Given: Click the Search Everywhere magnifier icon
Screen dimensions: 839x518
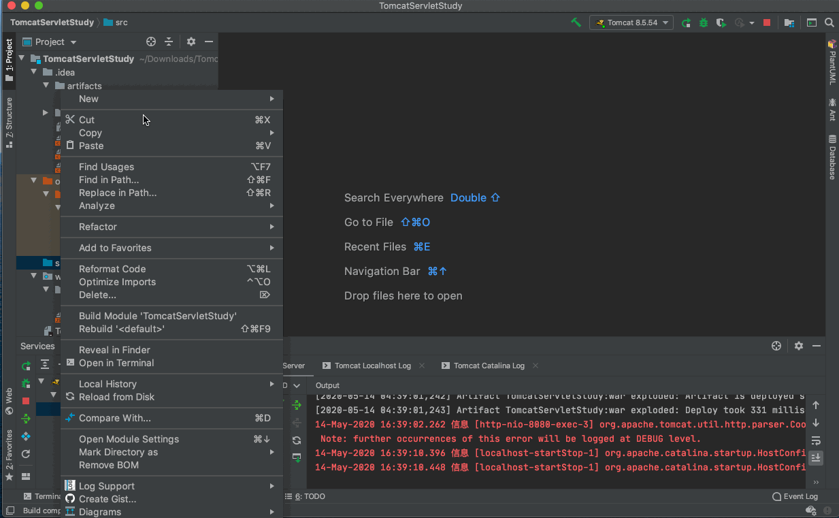Looking at the screenshot, I should [829, 22].
